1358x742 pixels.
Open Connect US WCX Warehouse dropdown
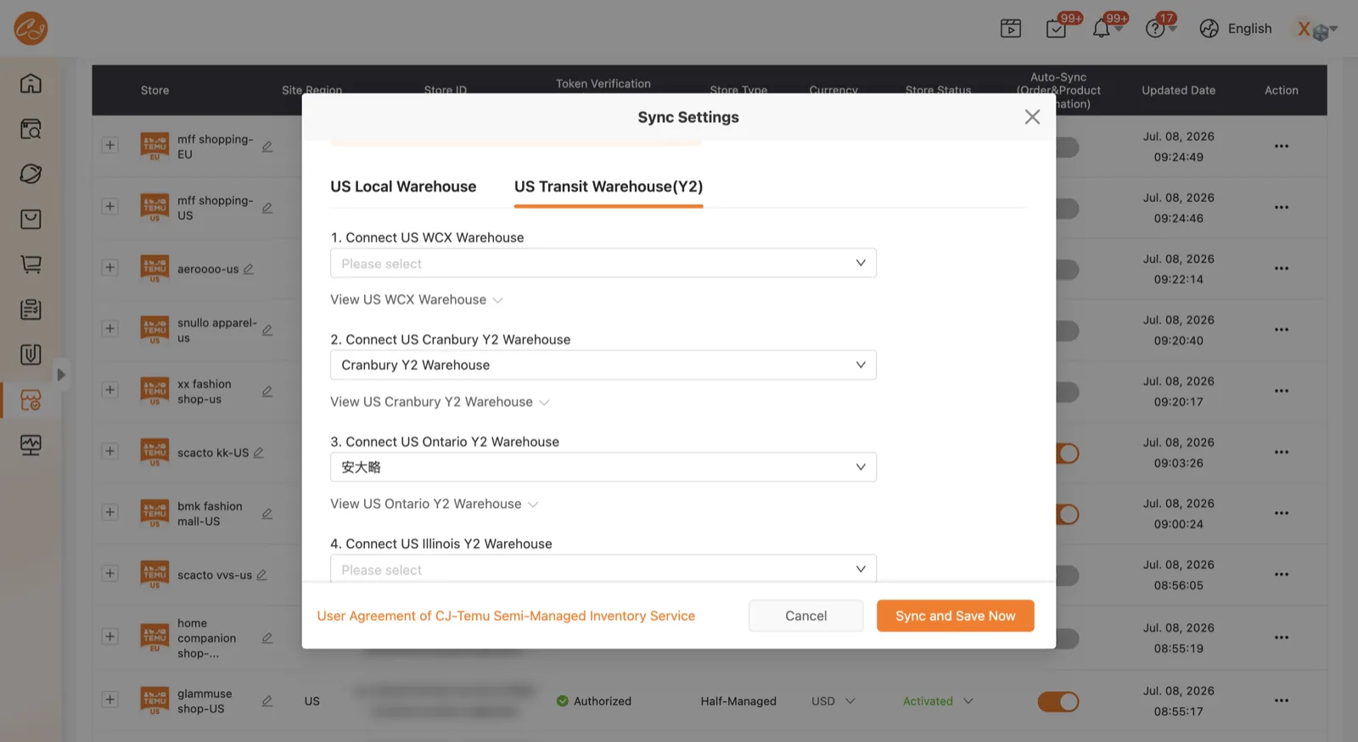coord(603,263)
